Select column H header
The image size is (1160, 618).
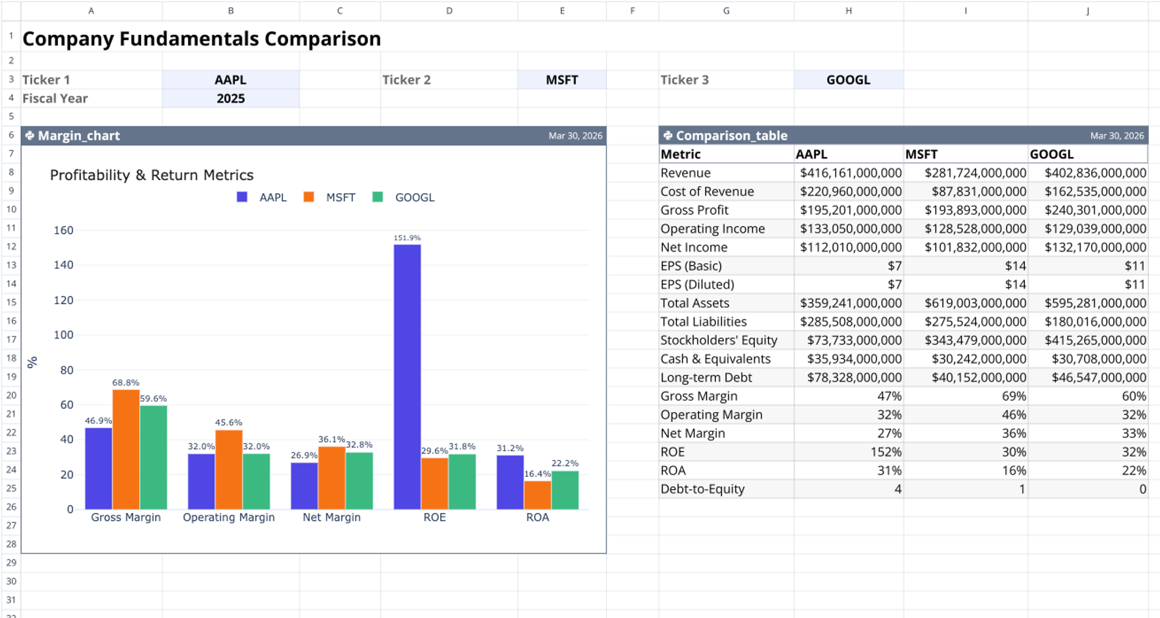849,11
